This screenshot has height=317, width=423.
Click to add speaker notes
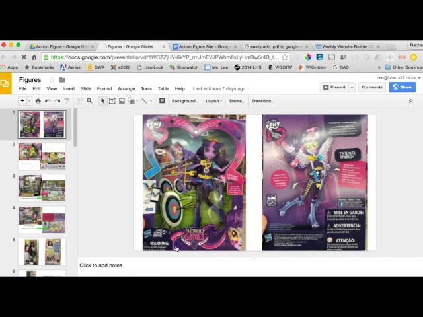(x=100, y=265)
